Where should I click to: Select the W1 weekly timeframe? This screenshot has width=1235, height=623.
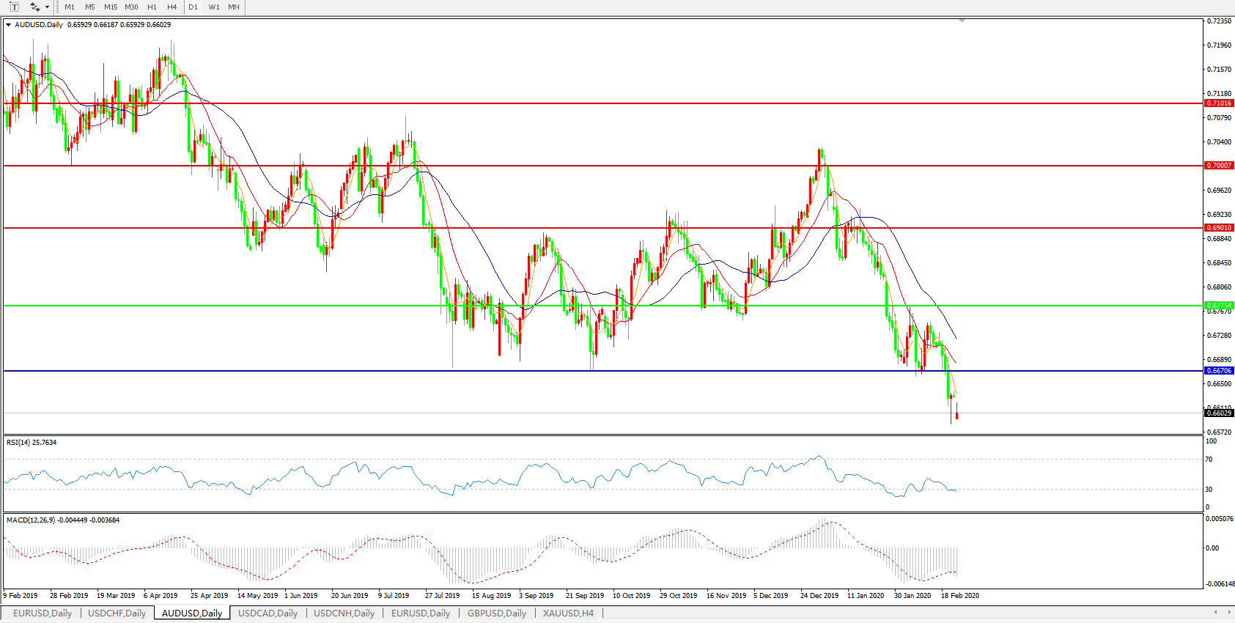(x=214, y=7)
